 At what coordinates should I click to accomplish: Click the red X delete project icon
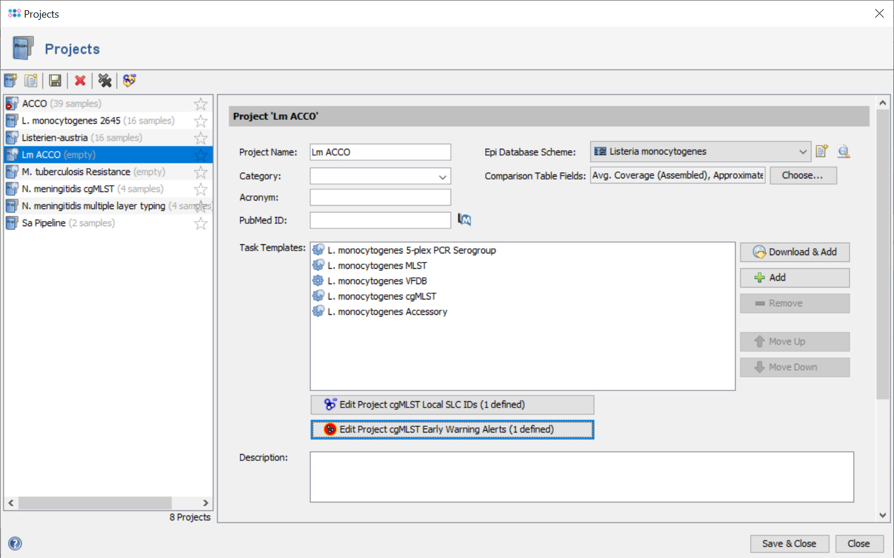80,81
